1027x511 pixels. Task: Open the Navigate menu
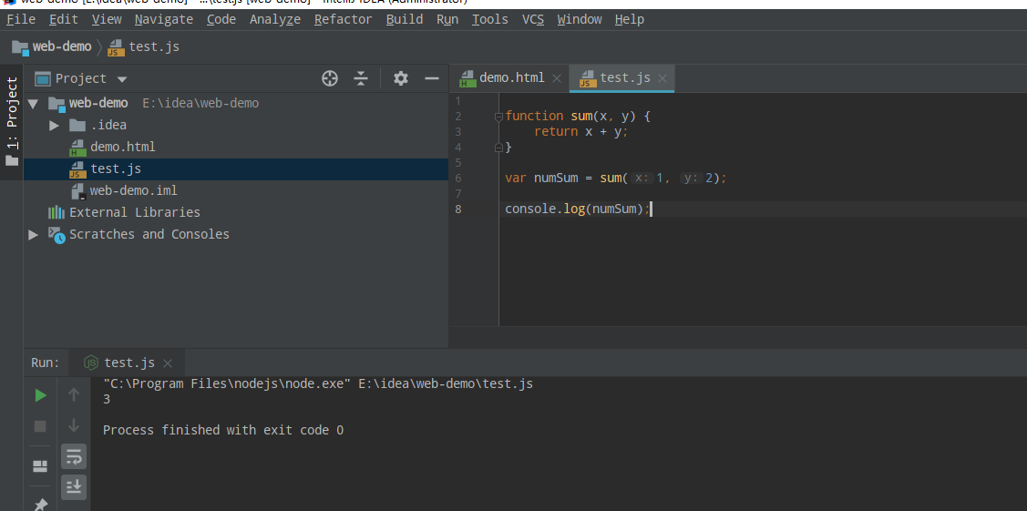coord(164,20)
